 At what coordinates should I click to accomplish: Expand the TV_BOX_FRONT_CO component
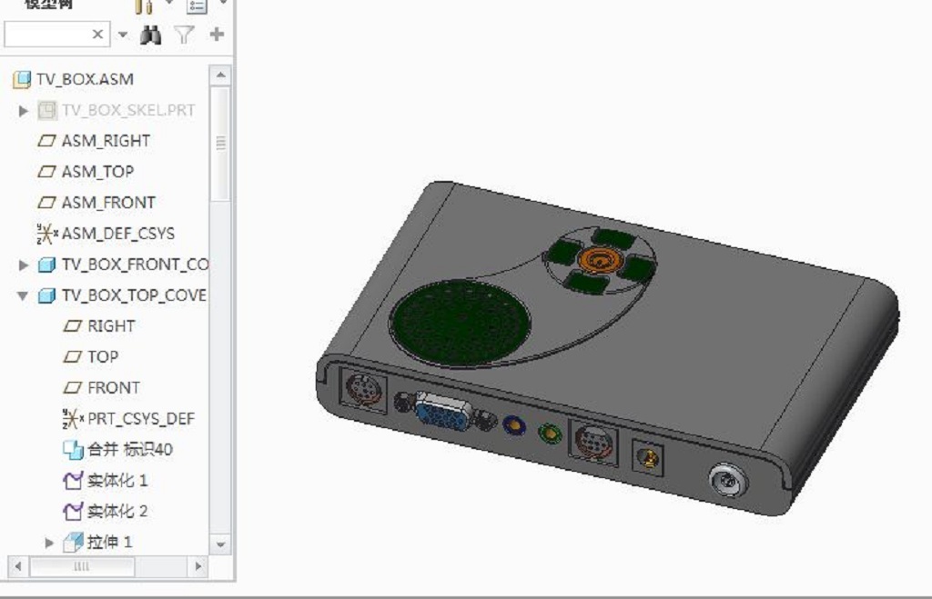25,265
